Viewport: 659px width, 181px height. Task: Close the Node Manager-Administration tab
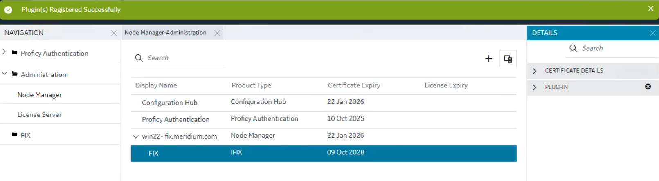click(217, 33)
